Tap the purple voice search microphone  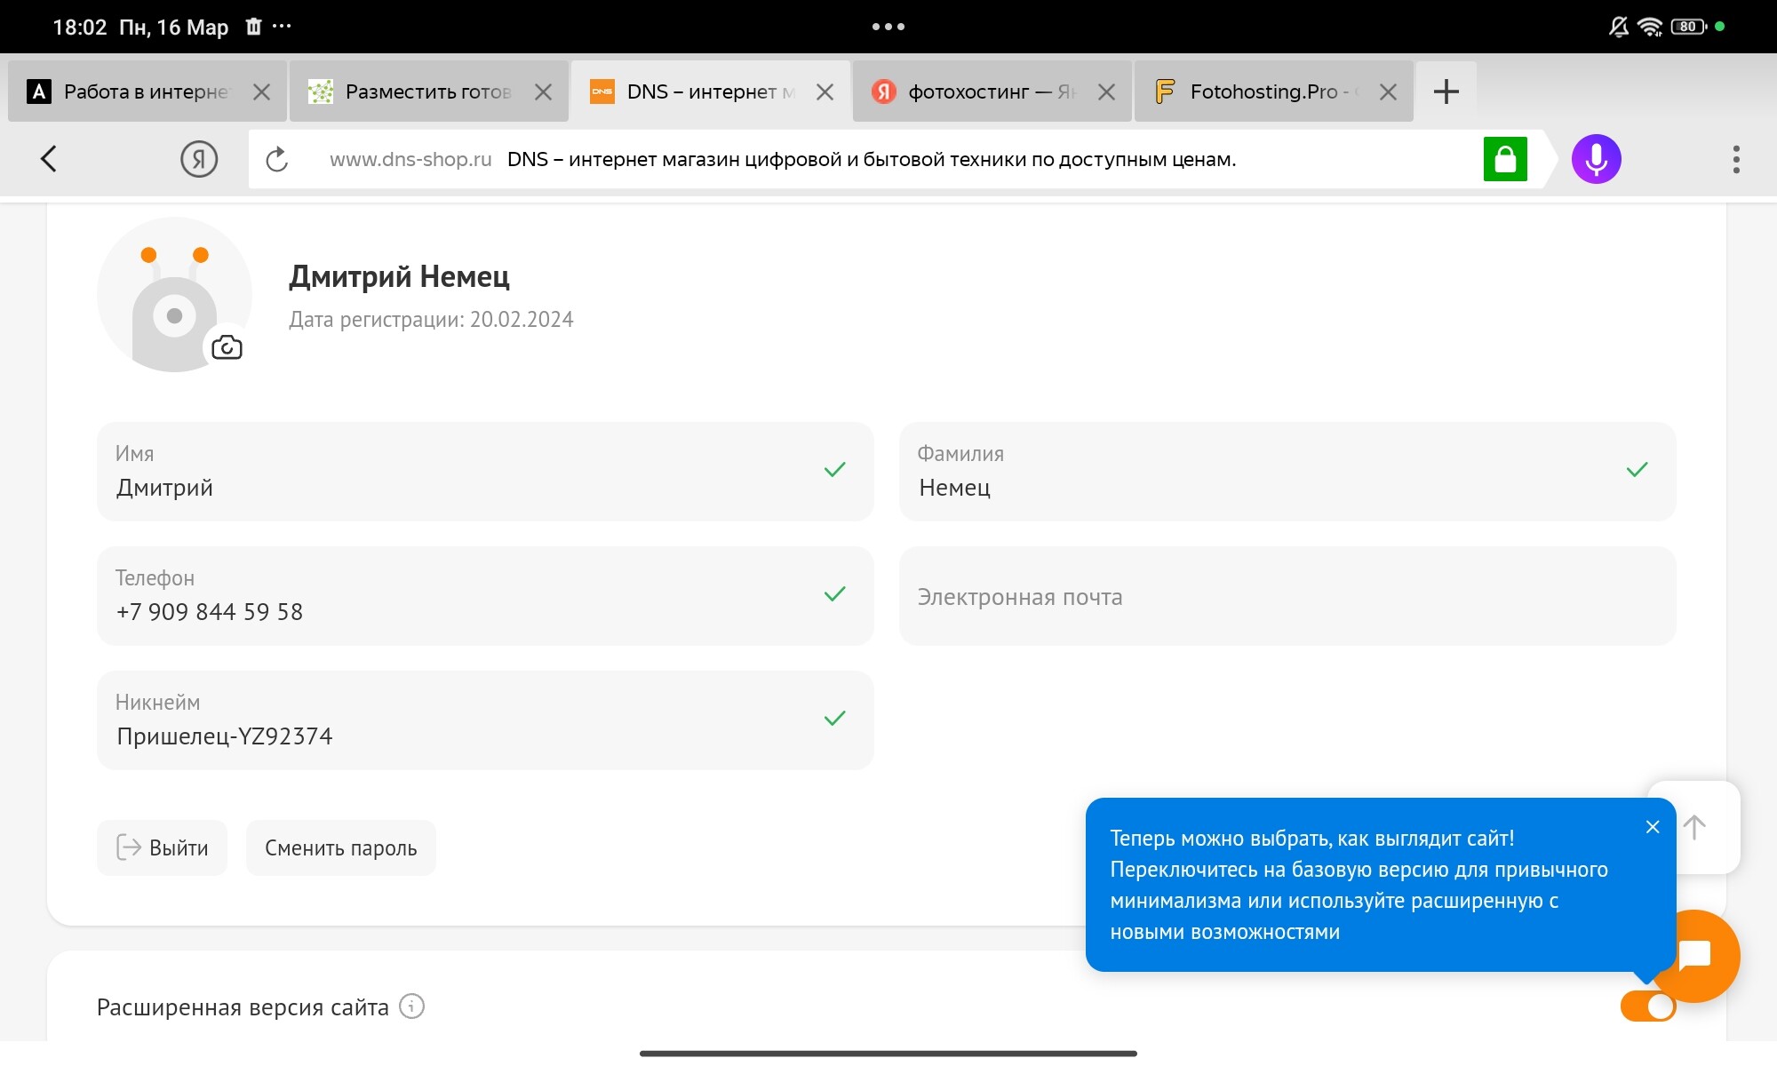1596,159
